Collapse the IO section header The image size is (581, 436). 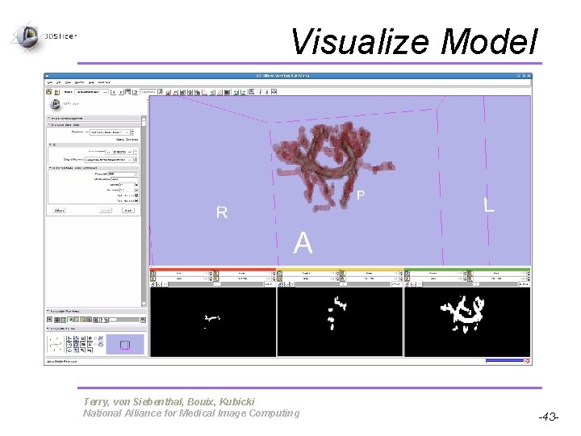pyautogui.click(x=94, y=145)
